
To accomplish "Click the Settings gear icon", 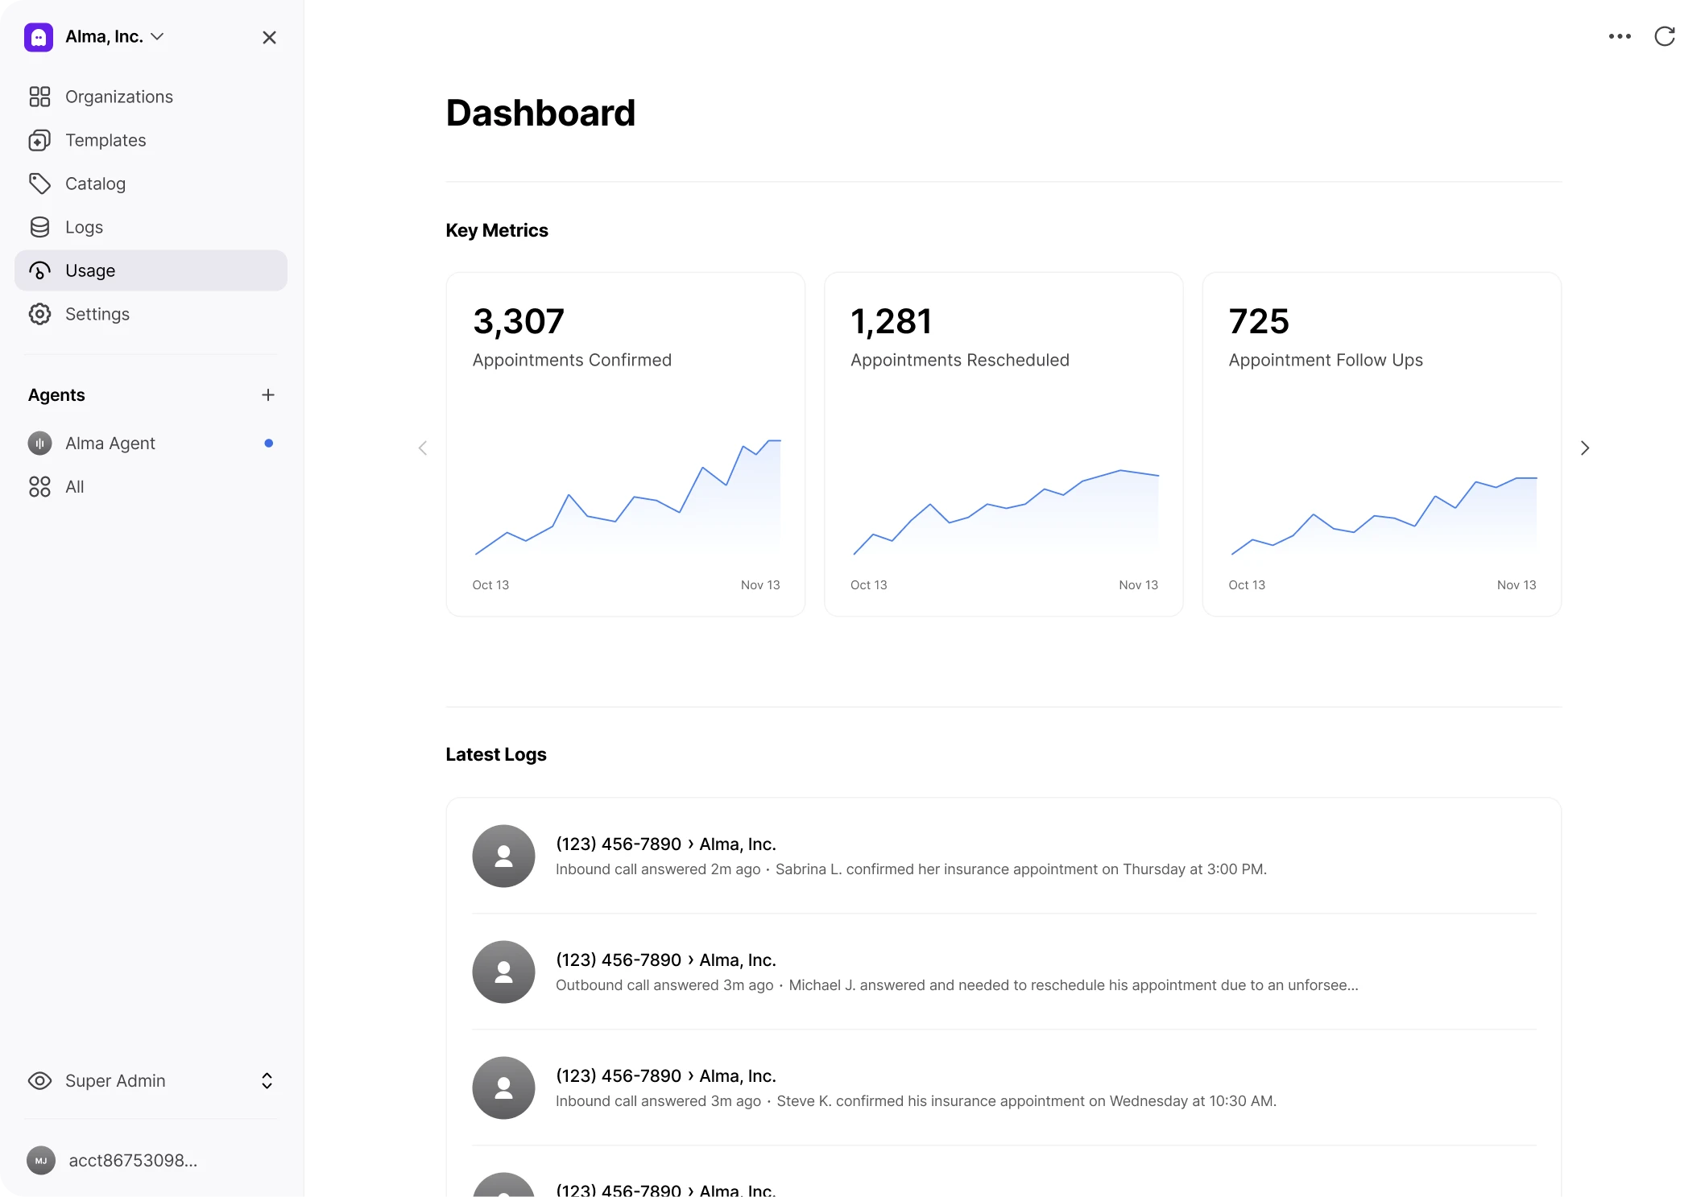I will click(39, 314).
